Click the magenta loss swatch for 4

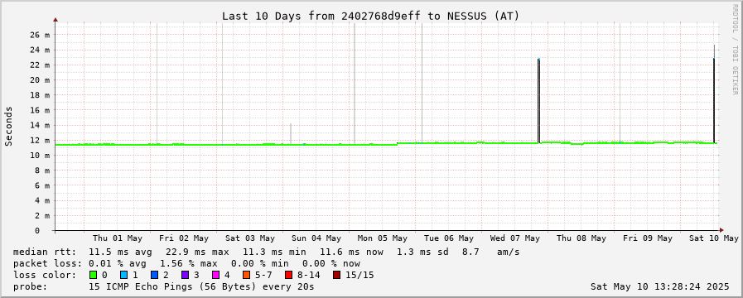(215, 276)
